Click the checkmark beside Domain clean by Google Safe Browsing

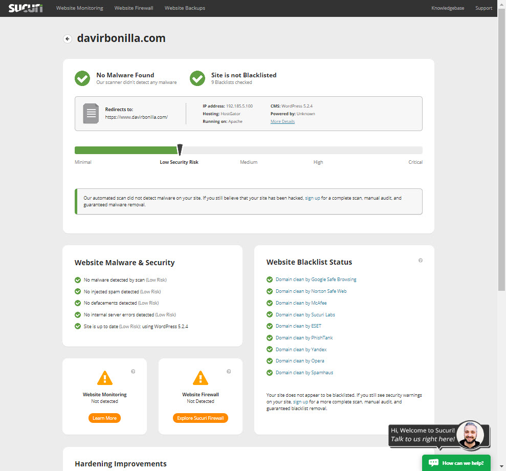[270, 280]
